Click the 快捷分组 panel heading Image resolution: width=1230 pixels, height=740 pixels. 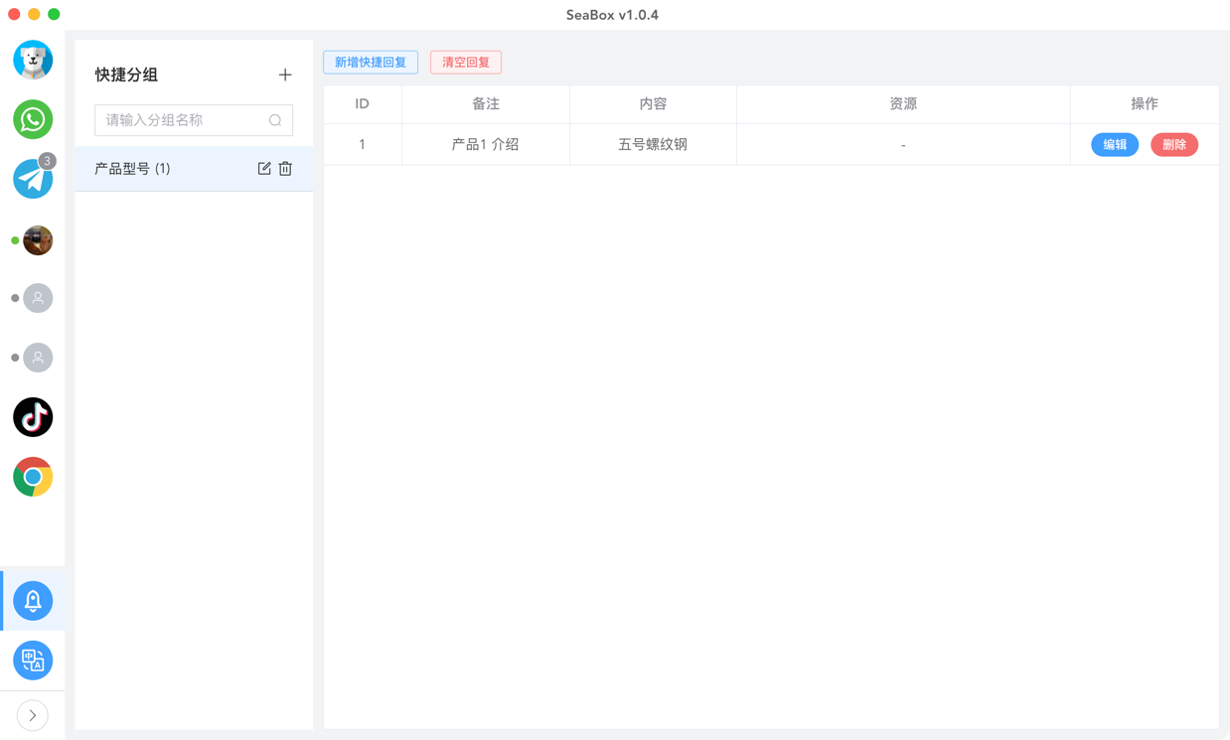(126, 75)
